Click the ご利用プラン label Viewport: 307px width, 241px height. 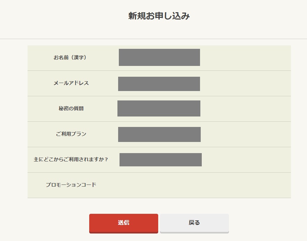coord(71,134)
